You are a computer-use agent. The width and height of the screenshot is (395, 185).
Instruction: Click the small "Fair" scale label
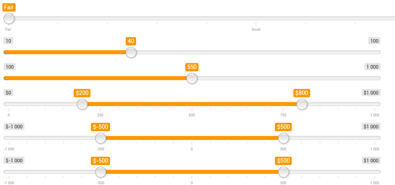click(8, 30)
